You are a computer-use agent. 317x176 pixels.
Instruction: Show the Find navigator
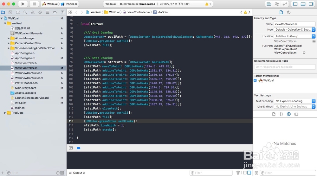25,12
